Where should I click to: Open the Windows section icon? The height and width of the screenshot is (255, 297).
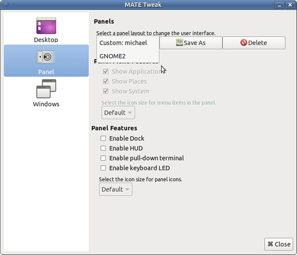(46, 89)
